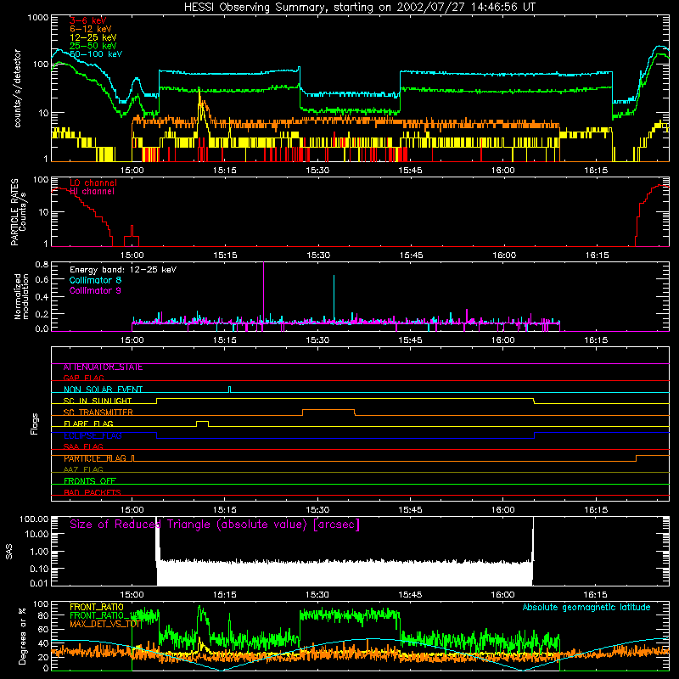Click the HESSI Observing Summary plot title
The image size is (679, 679).
pyautogui.click(x=359, y=8)
